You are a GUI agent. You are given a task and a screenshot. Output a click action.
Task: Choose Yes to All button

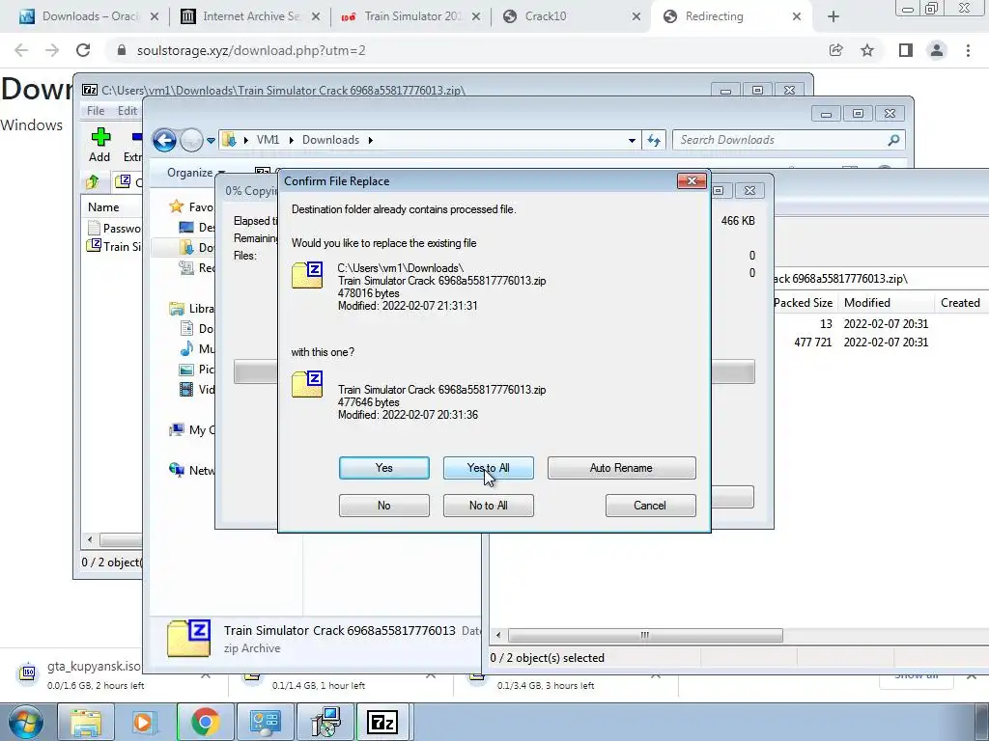(x=488, y=468)
